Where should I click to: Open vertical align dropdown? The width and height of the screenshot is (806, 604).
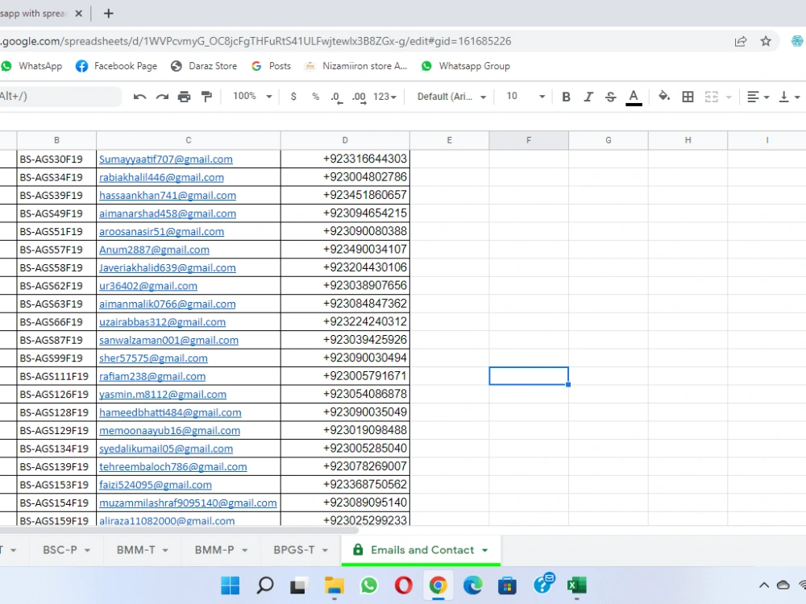pyautogui.click(x=790, y=97)
